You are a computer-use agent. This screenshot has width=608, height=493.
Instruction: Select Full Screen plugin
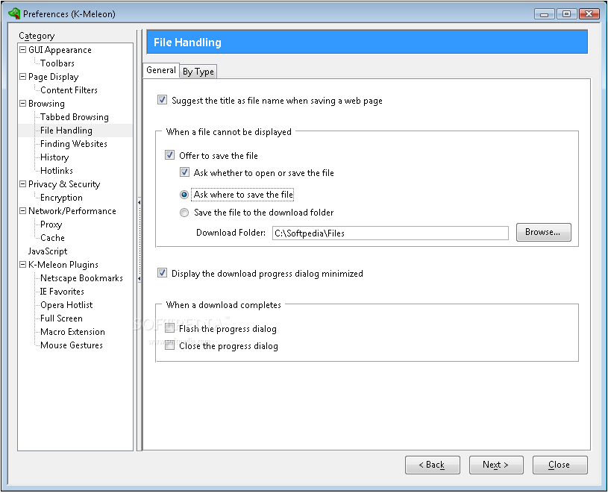pos(61,318)
